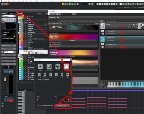
Task: Open the MIDI menu in menu bar
Action: [x=23, y=1]
